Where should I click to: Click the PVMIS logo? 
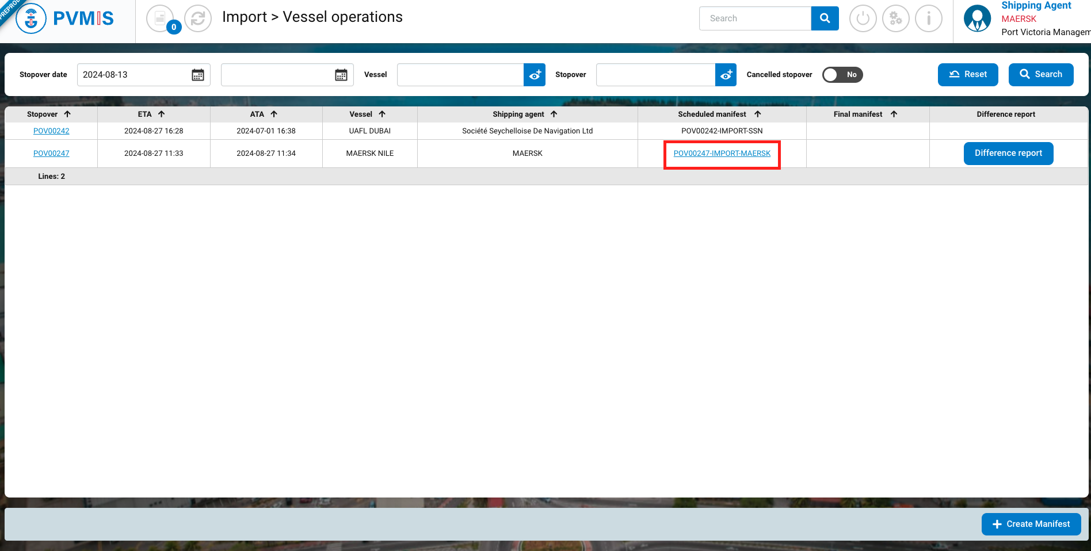(64, 18)
